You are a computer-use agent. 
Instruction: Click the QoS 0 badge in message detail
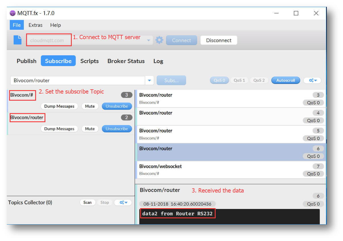click(x=313, y=204)
